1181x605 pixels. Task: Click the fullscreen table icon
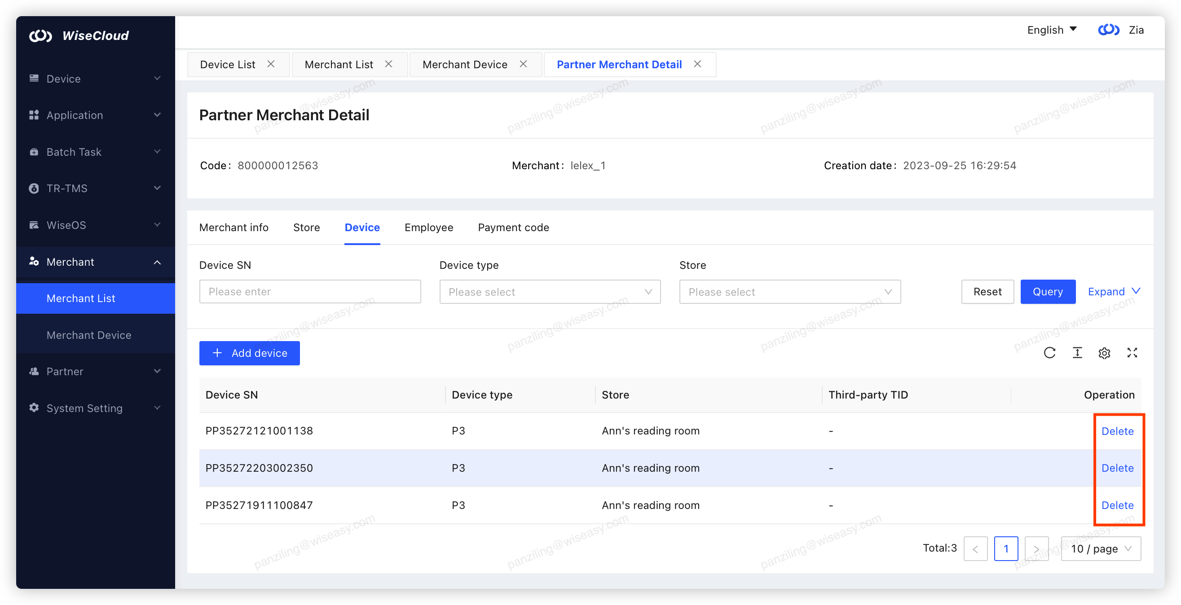[1132, 352]
